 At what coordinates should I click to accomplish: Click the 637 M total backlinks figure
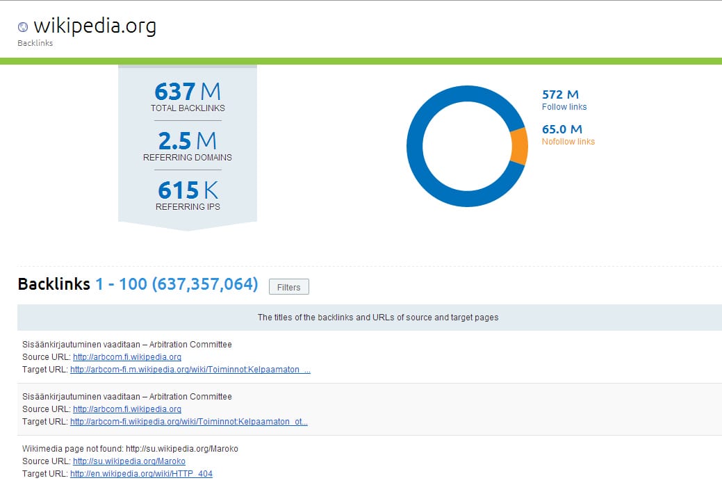(x=188, y=91)
